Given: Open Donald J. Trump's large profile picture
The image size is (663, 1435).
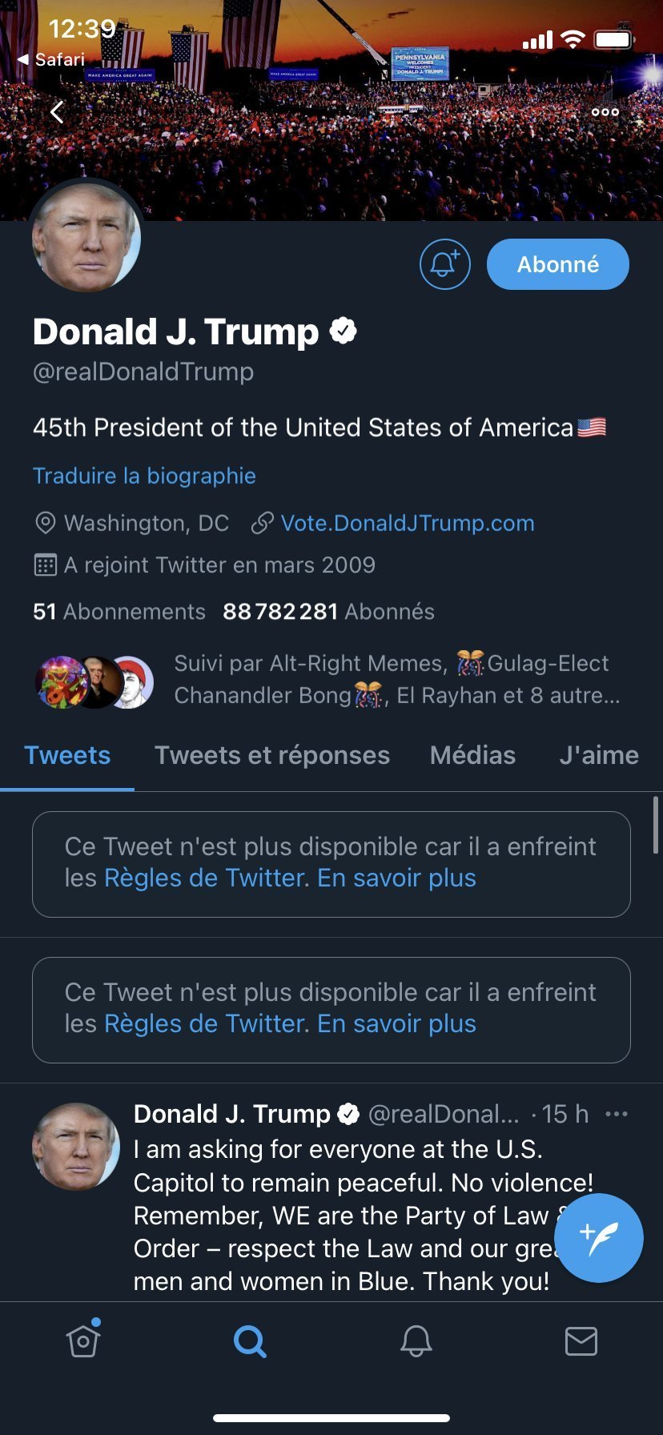Looking at the screenshot, I should [86, 238].
